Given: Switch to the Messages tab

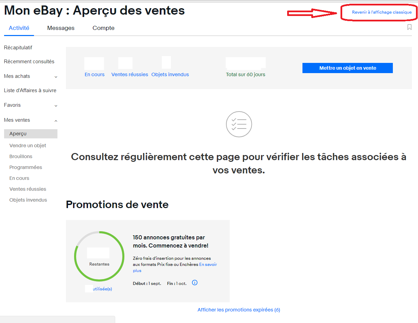Looking at the screenshot, I should pos(61,28).
